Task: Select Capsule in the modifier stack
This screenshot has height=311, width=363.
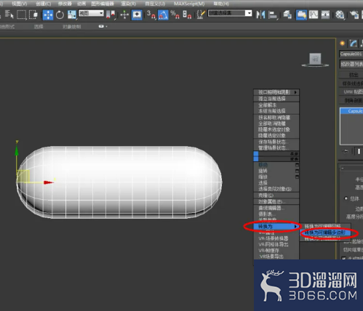Action: point(351,111)
